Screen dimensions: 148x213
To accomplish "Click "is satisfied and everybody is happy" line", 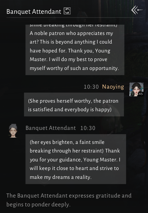I will point(70,110).
